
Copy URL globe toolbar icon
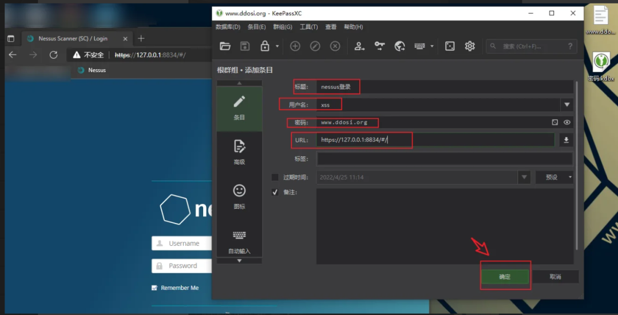tap(399, 46)
